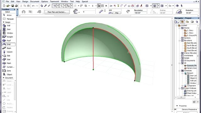The height and width of the screenshot is (113, 201).
Task: Collapse the Design section of ToolBox
Action: pyautogui.click(x=3, y=22)
